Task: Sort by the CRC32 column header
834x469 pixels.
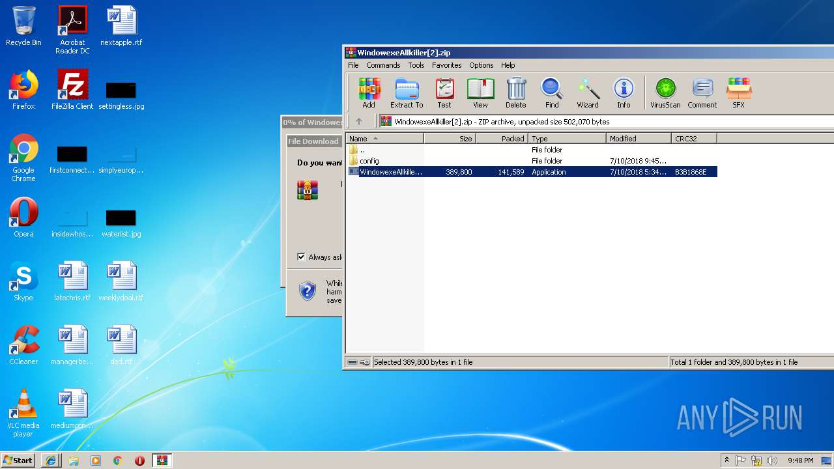Action: [x=694, y=138]
